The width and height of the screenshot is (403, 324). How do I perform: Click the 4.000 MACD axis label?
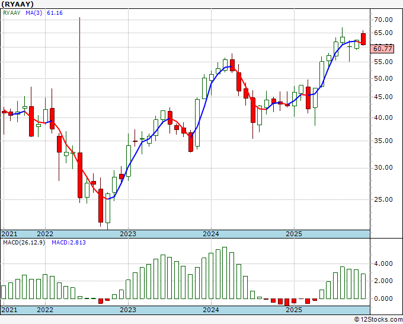click(x=383, y=264)
